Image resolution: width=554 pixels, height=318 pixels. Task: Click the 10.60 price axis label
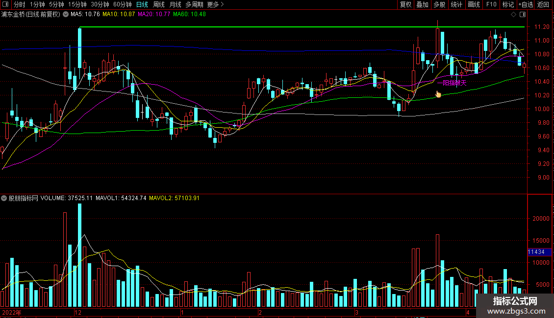542,68
